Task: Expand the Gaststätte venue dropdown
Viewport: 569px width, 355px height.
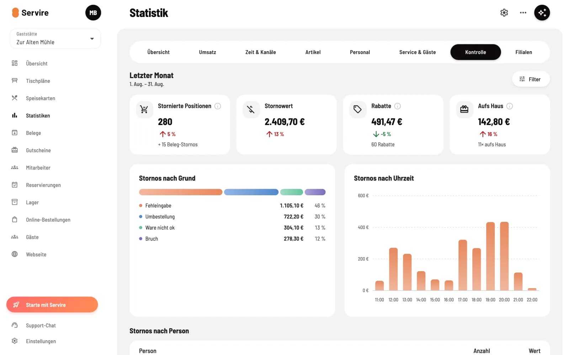Action: [x=55, y=39]
